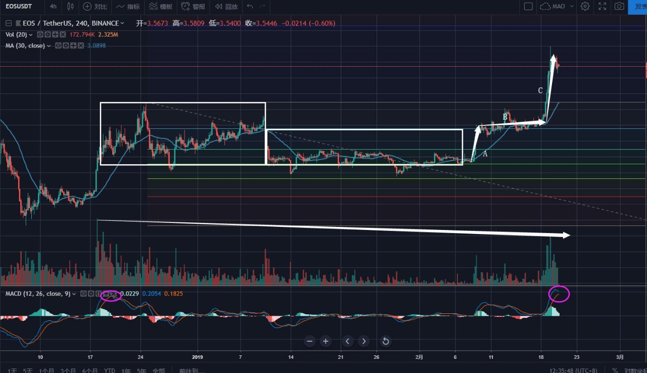
Task: Toggle percent scale (%) at bottom right
Action: [615, 370]
